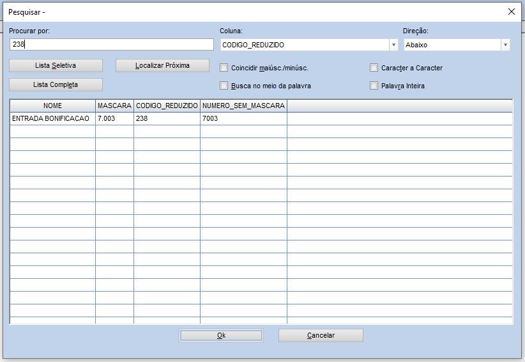Screen dimensions: 525x362
Task: Click the Lista Completa button
Action: coord(56,84)
